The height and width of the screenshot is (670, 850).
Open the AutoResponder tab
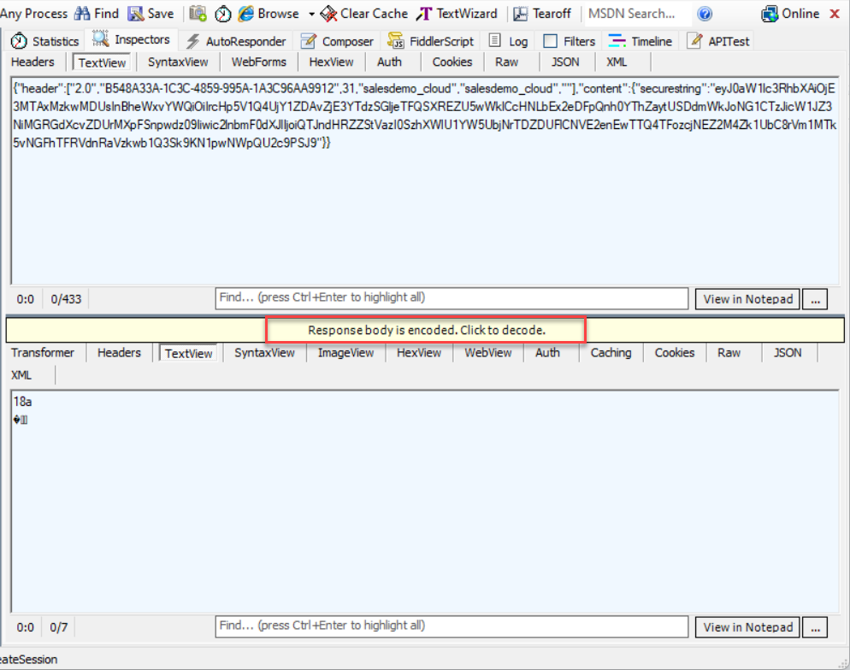(236, 41)
